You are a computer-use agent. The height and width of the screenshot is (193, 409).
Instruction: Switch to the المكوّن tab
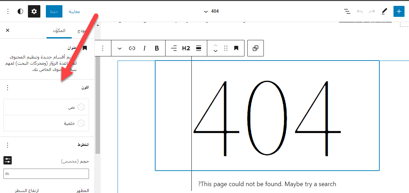tap(59, 31)
